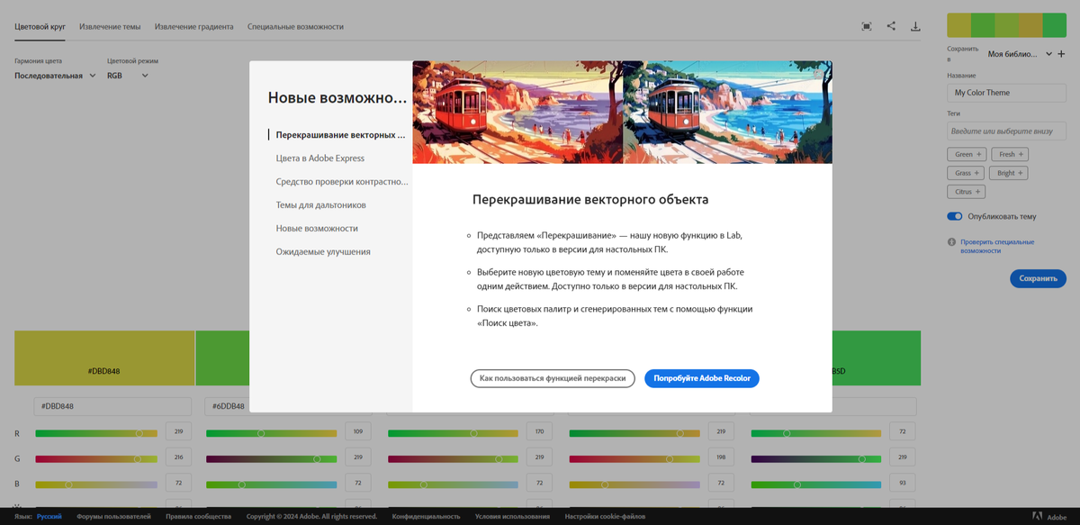Click Как пользоваться функцией перекраски button

553,378
